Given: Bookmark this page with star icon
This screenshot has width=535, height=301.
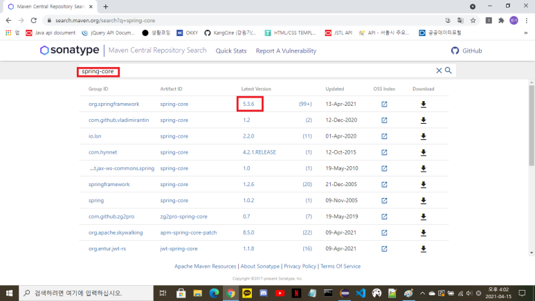Looking at the screenshot, I should pos(473,21).
